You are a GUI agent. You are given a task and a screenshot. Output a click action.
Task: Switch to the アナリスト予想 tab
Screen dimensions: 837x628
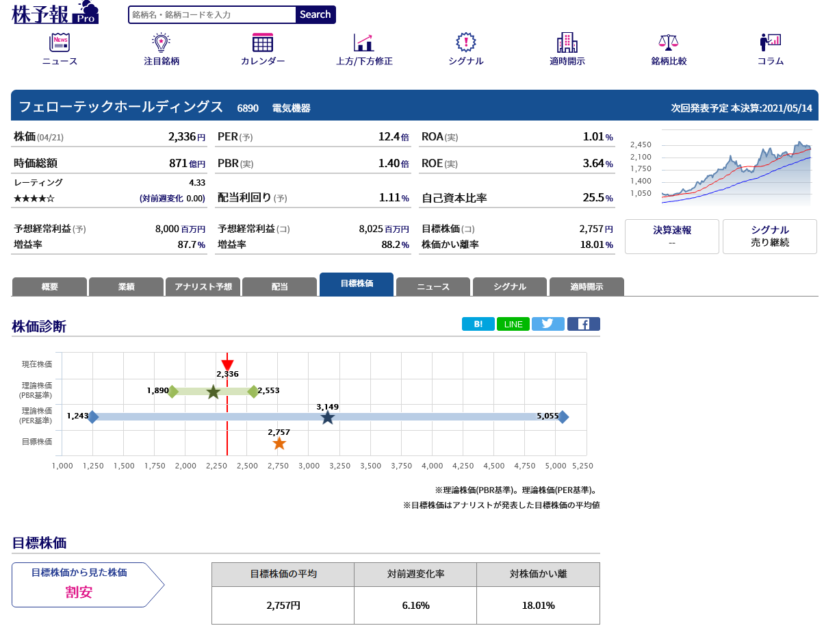(203, 287)
